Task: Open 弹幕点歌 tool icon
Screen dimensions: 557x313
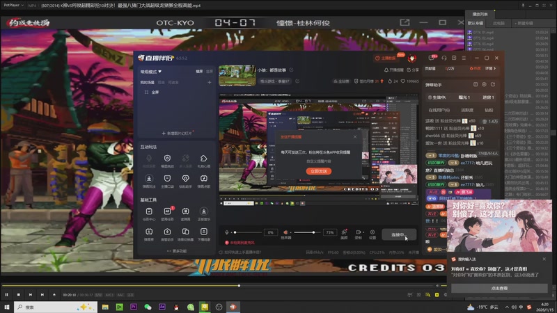Action: click(x=203, y=181)
